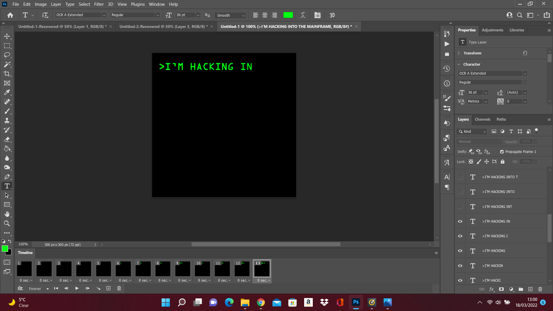Duplicate the selected timeline frame
Screen dimensions: 553x311
tap(109, 288)
